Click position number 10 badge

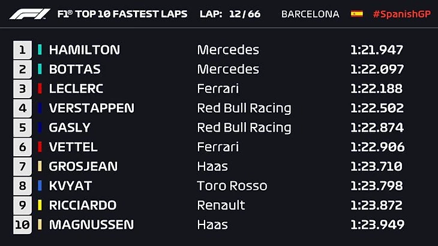pyautogui.click(x=22, y=224)
